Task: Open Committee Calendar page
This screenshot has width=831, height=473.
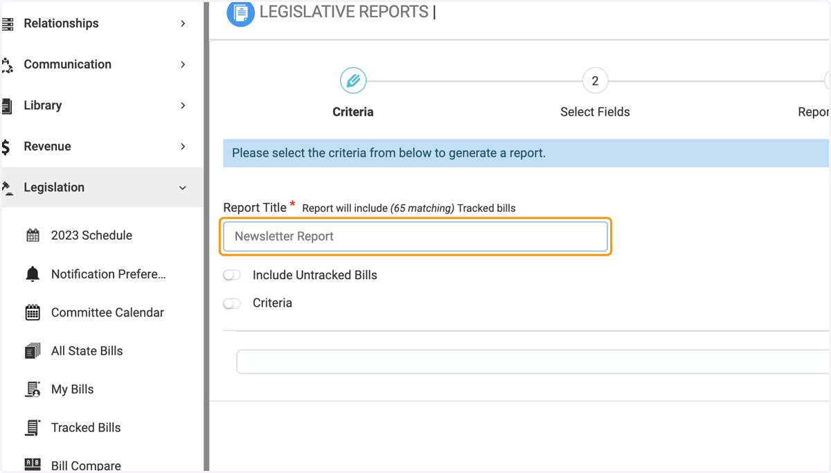Action: tap(107, 312)
